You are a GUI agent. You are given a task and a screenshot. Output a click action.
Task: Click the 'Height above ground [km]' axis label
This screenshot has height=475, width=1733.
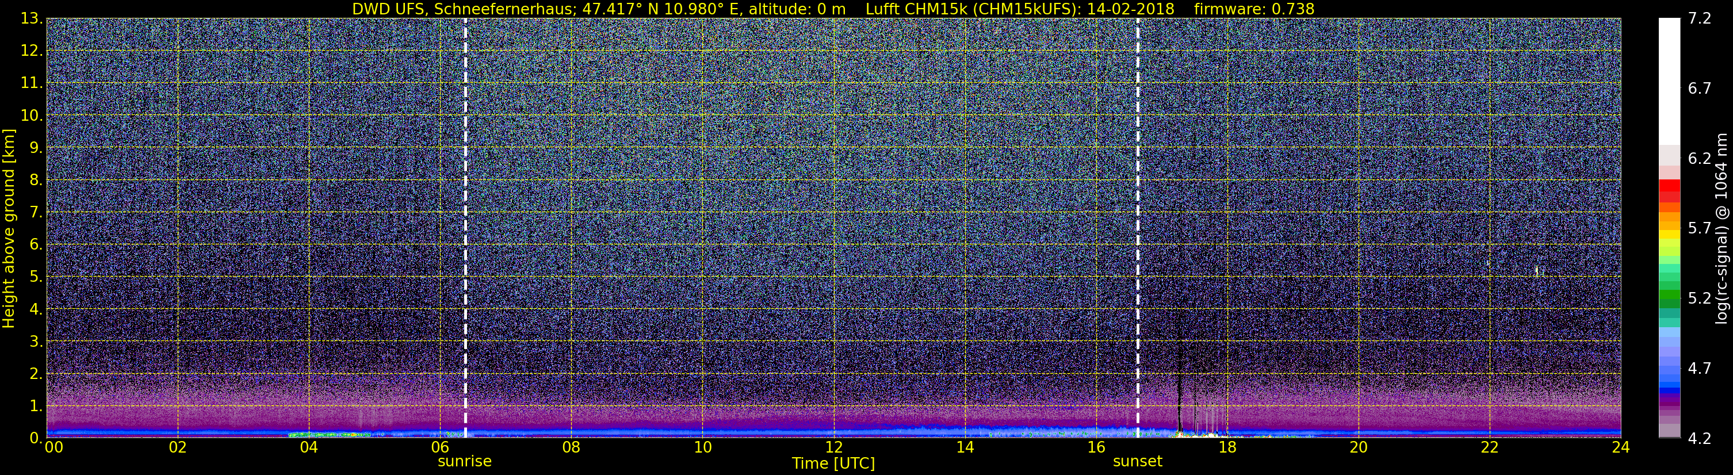(9, 228)
